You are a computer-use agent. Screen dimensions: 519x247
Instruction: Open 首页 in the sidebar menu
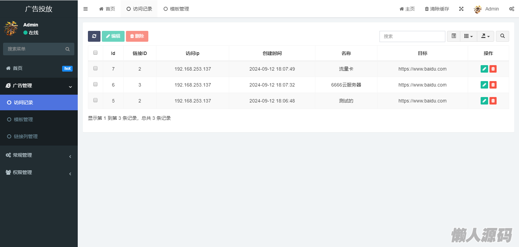coord(39,69)
